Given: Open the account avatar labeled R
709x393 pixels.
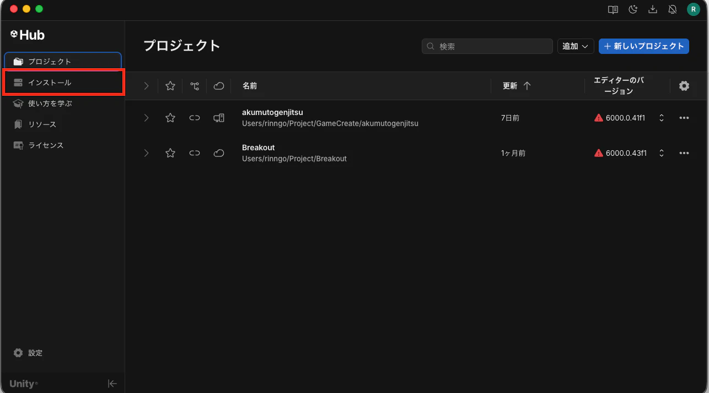Looking at the screenshot, I should tap(693, 9).
